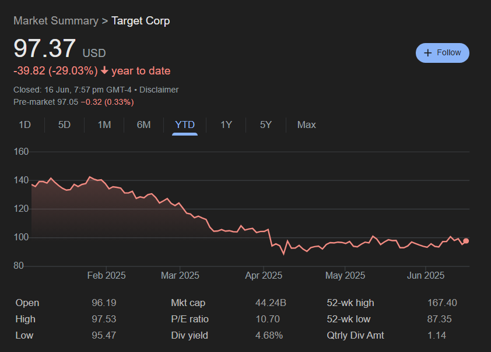Click the 52-wk high value 167.40
The width and height of the screenshot is (491, 352).
pyautogui.click(x=442, y=303)
